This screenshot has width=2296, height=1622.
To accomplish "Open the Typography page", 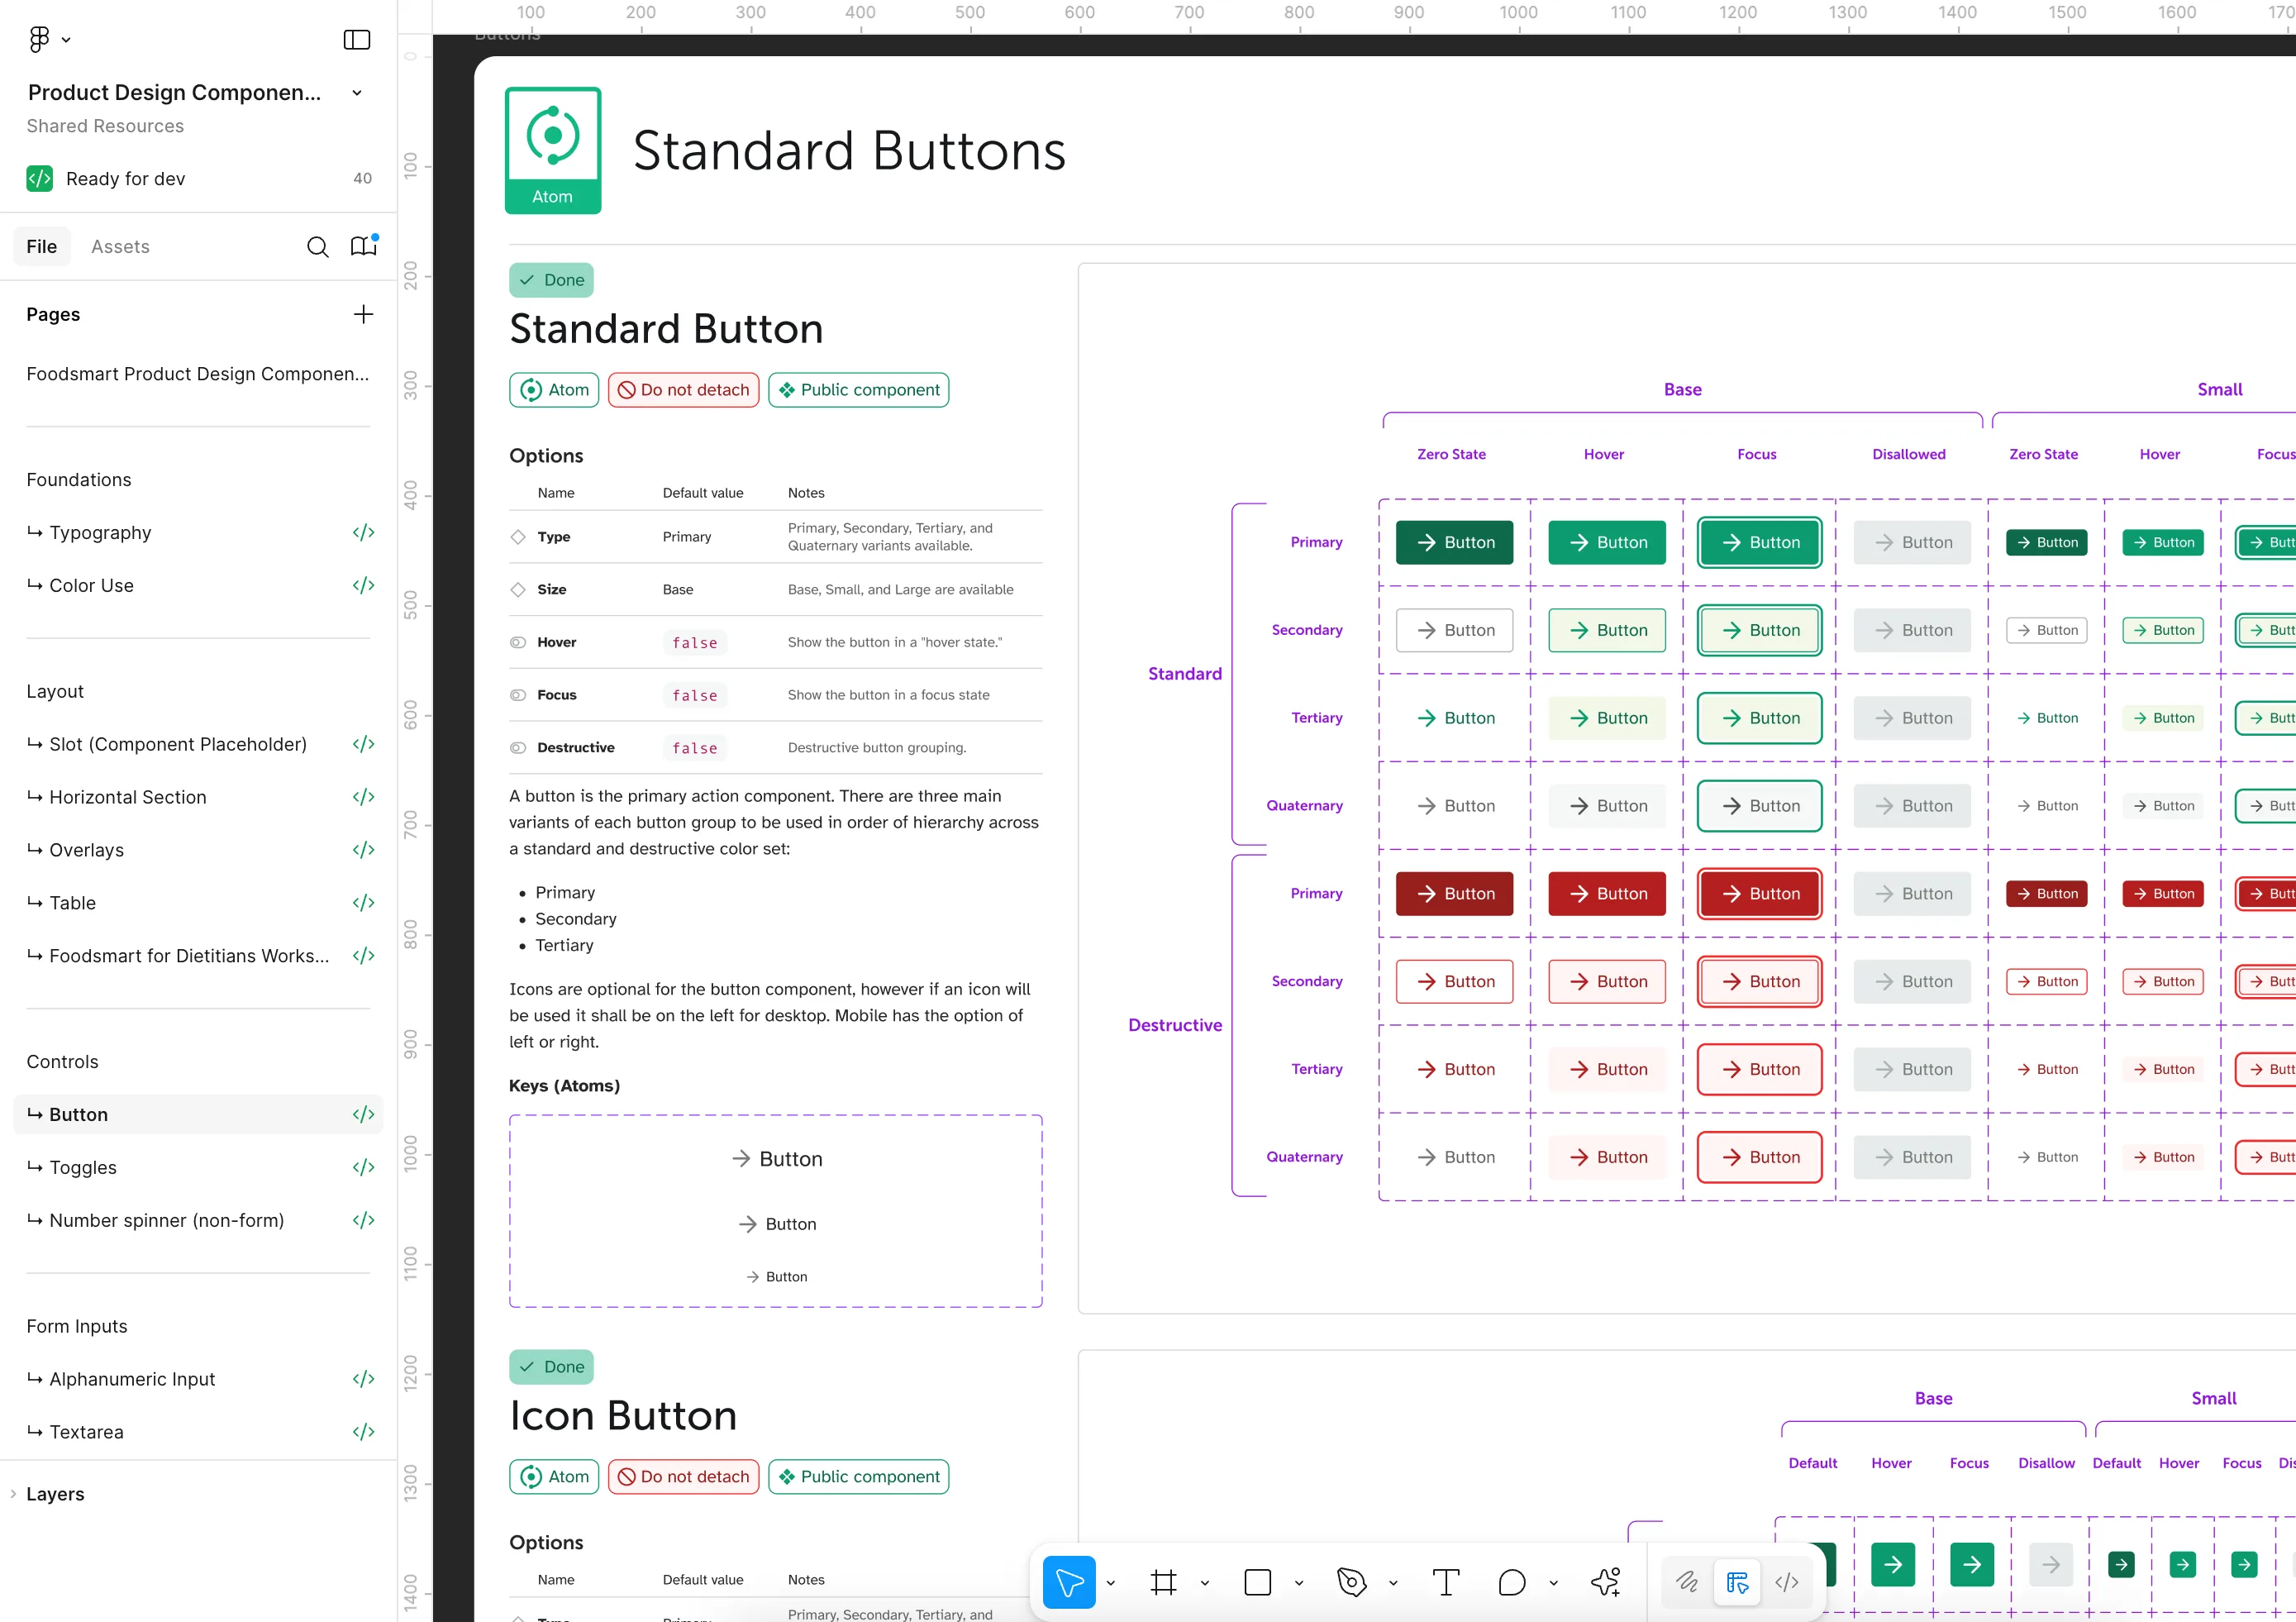I will 198,533.
